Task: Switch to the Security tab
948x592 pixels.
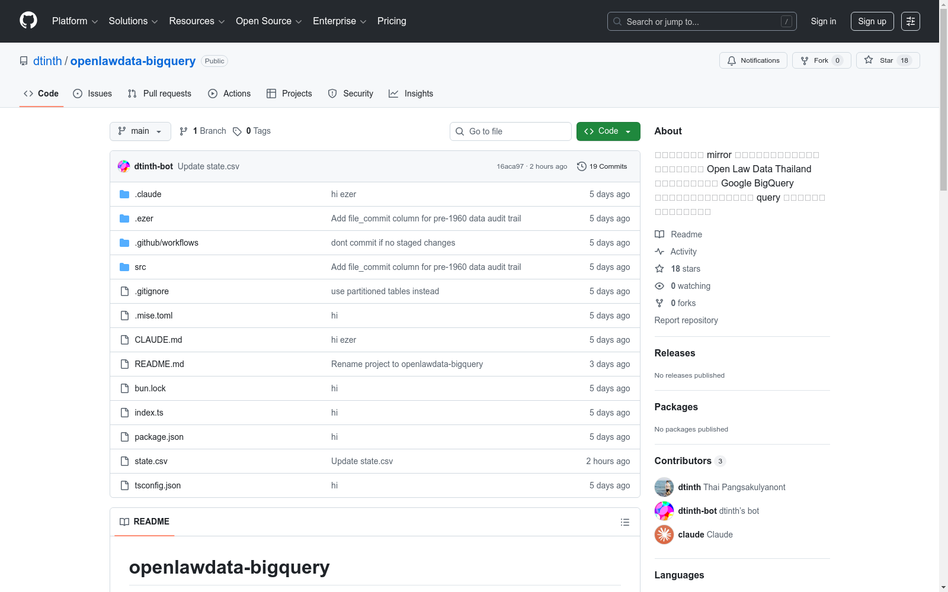Action: (351, 94)
